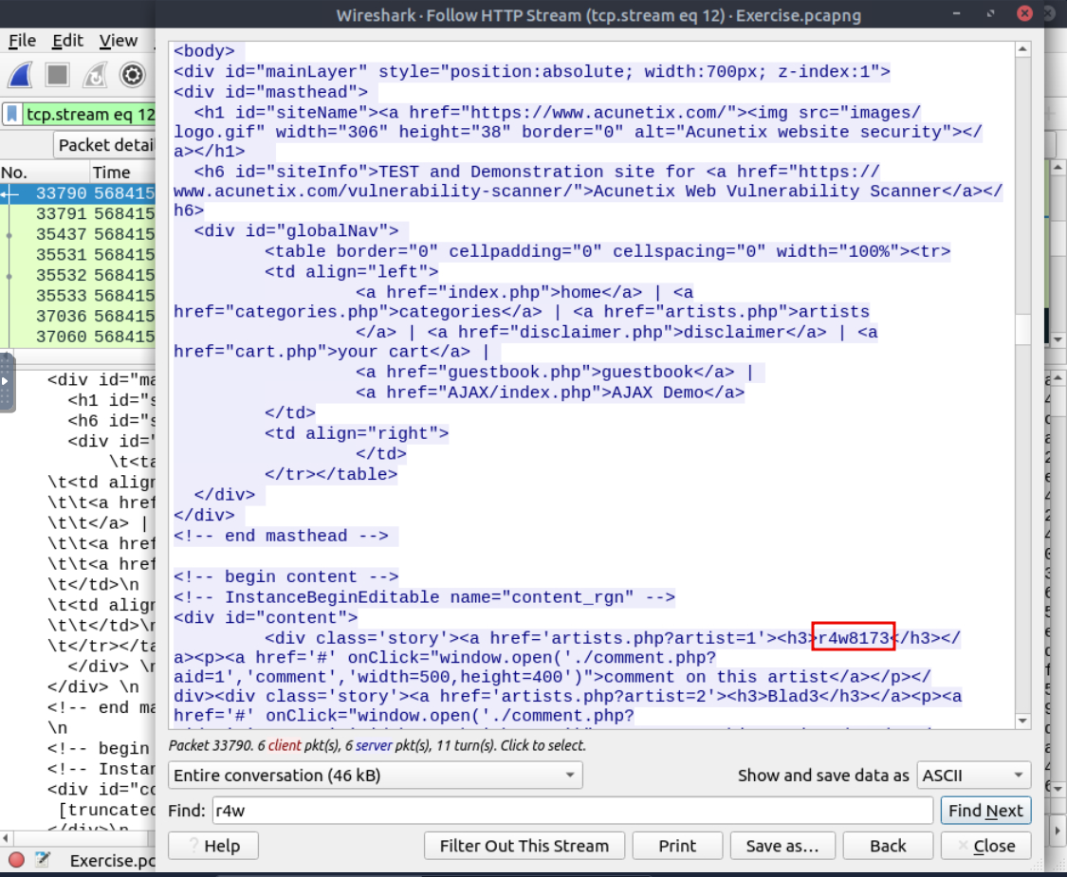Open the View menu
This screenshot has height=877, width=1067.
119,41
